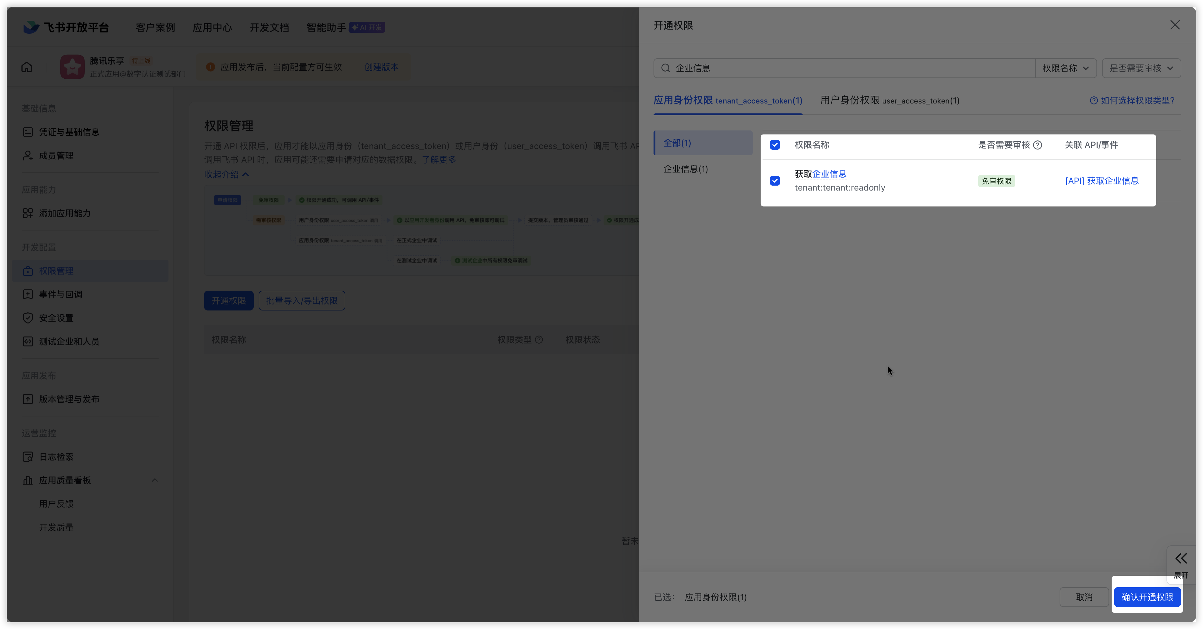Click the help icon beside 是否需要审核
The height and width of the screenshot is (629, 1203).
pos(1038,145)
